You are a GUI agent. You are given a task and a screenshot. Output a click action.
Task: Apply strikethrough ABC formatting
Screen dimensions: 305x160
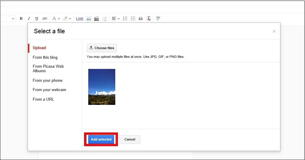[x=45, y=19]
